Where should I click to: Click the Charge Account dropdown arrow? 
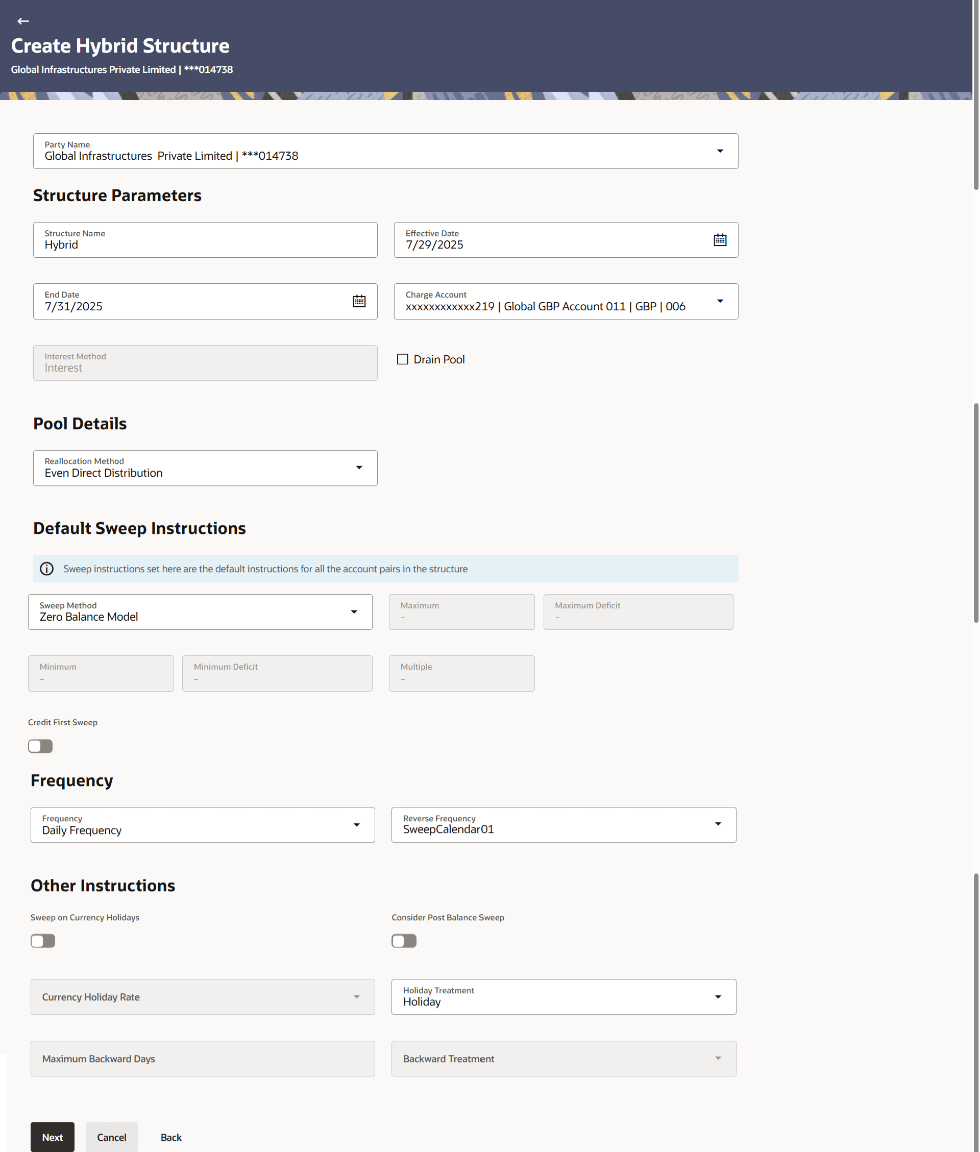(x=720, y=301)
